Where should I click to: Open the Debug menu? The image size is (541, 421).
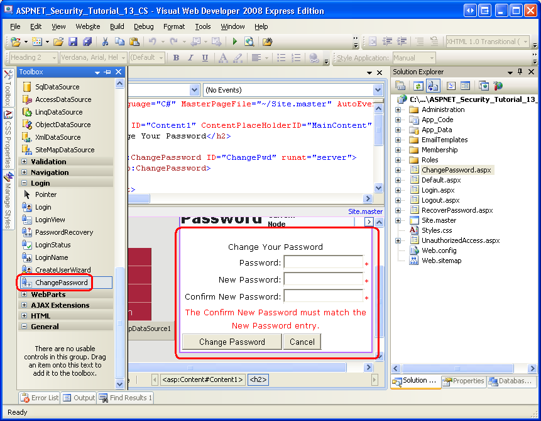pyautogui.click(x=143, y=26)
